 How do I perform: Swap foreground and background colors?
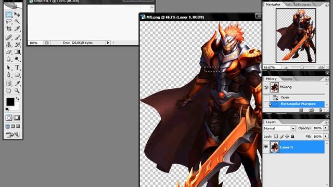coord(18,99)
